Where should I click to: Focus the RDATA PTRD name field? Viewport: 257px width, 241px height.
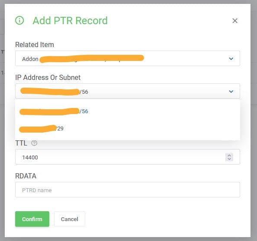tap(128, 190)
